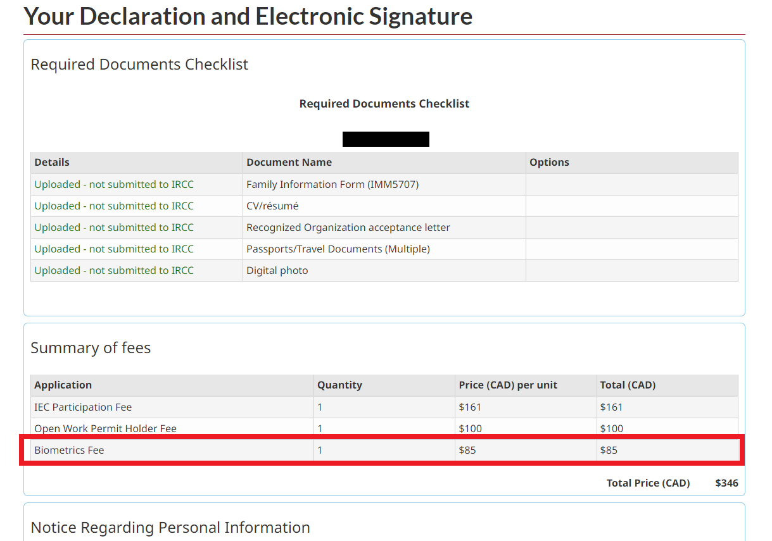
Task: Click the highlighted Biometrics Fee label
Action: tap(69, 450)
